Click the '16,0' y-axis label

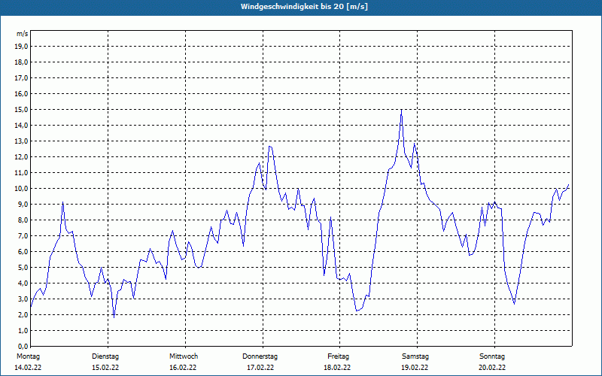(x=21, y=93)
